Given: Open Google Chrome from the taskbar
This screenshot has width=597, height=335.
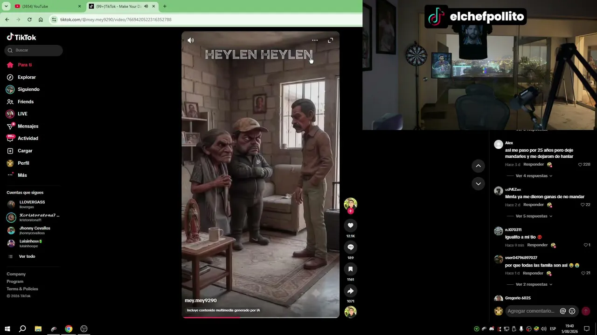Looking at the screenshot, I should click(x=69, y=329).
